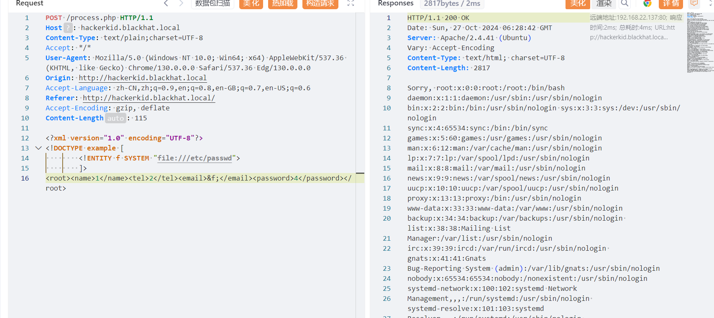Follow the Origin URL hackerkid.blackhat.local
This screenshot has width=714, height=318.
143,78
